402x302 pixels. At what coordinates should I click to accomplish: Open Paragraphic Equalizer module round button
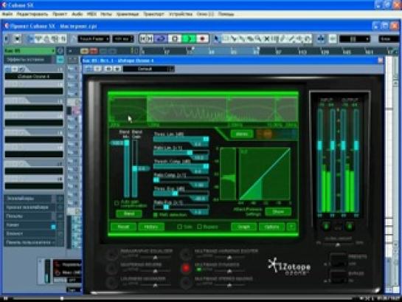click(x=111, y=254)
